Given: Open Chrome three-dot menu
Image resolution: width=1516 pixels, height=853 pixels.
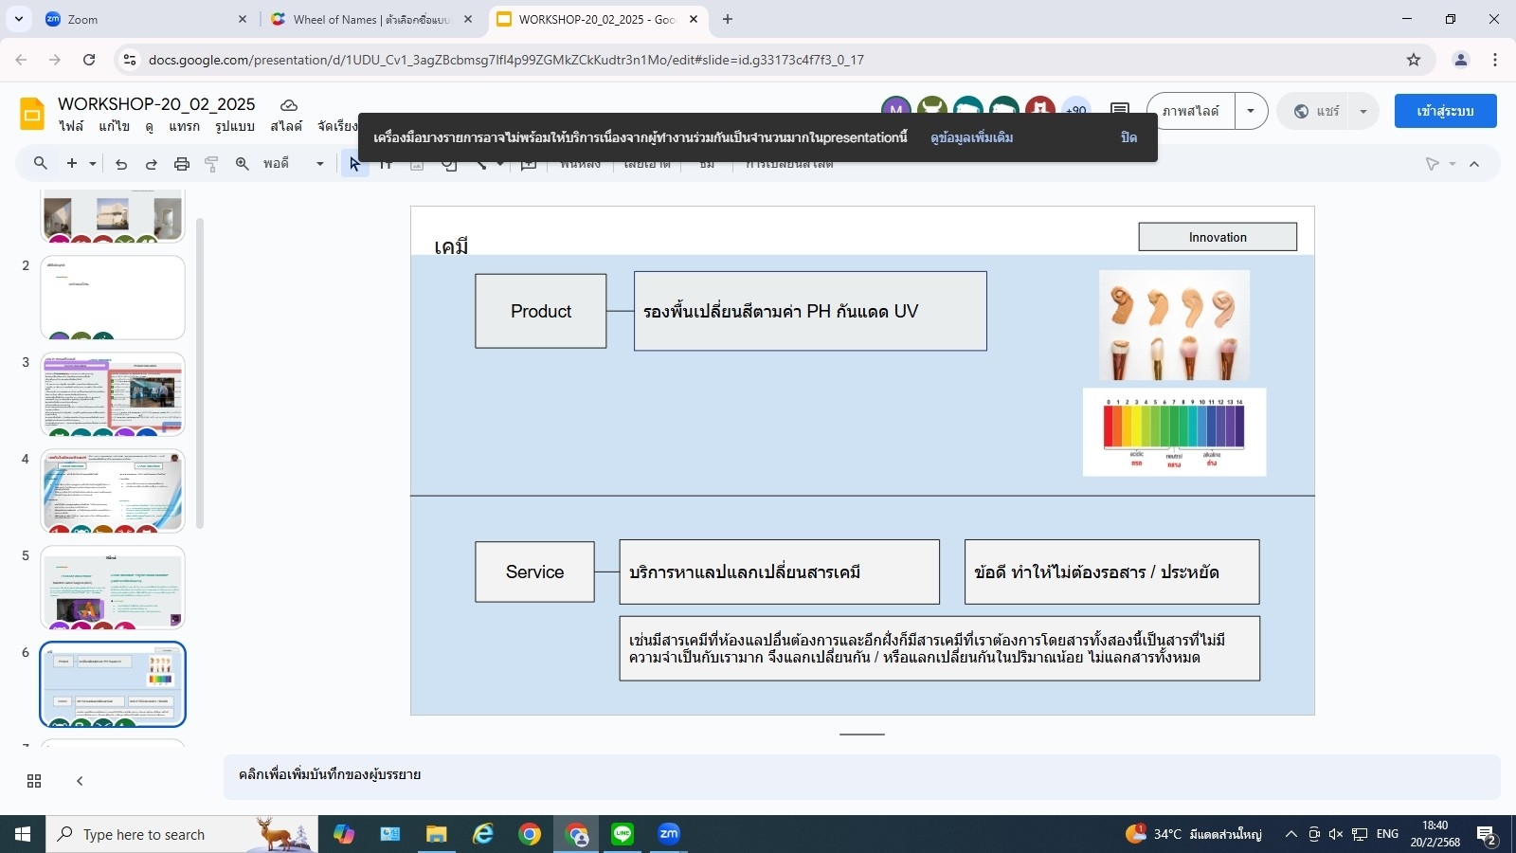Looking at the screenshot, I should pos(1495,60).
